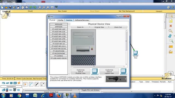Click the Wireless Devices category icon
Image resolution: width=175 pixels, height=98 pixels.
15,83
